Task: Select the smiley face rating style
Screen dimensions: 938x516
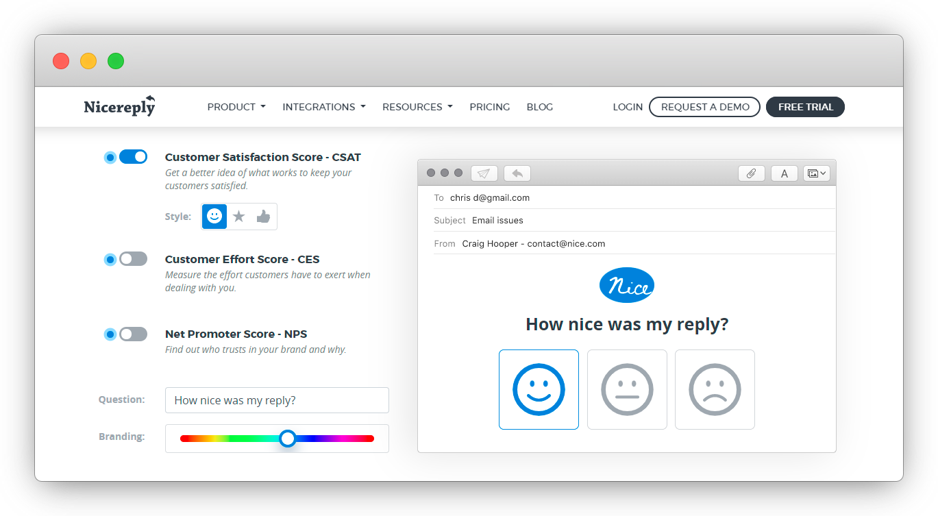Action: (214, 217)
